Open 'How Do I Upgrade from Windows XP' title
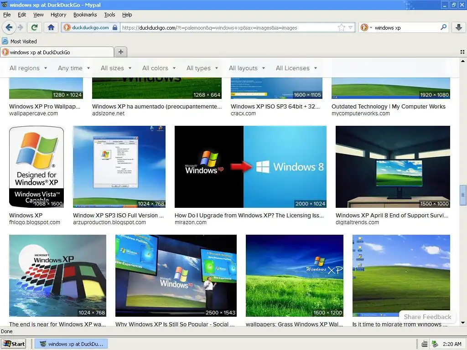 point(249,216)
